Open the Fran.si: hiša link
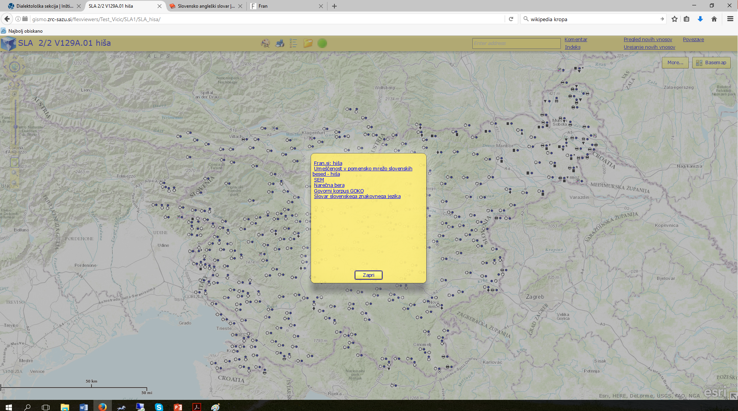The image size is (738, 411). click(x=328, y=163)
